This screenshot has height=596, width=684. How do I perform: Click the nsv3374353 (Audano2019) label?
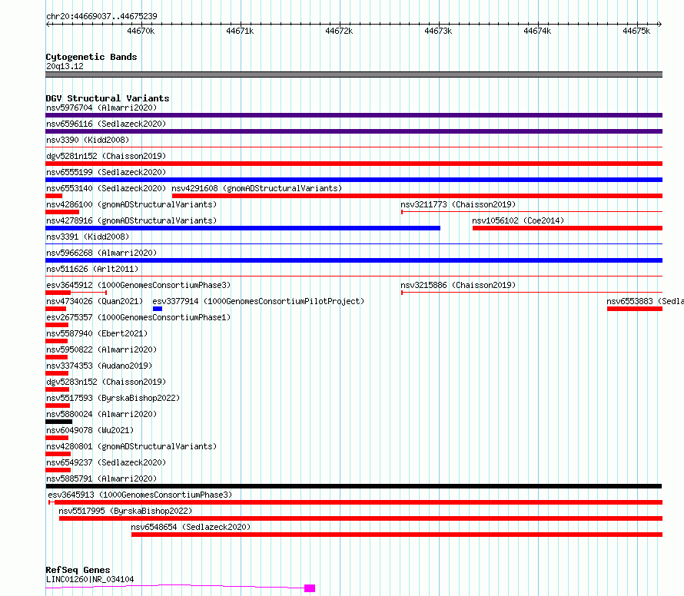(x=99, y=366)
